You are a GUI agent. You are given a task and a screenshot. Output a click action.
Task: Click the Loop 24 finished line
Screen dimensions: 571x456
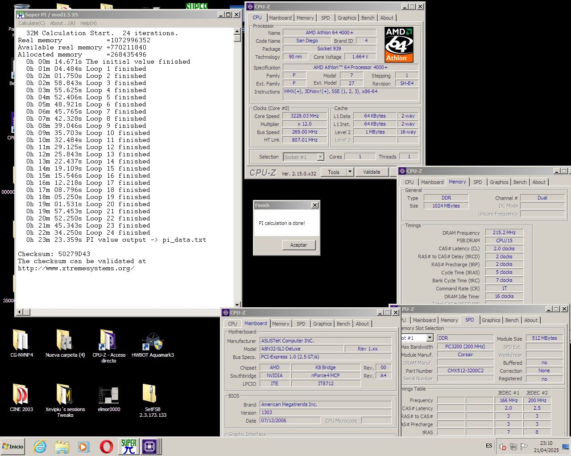88,233
